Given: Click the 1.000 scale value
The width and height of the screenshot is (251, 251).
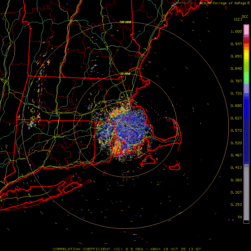Looking at the screenshot, I should [x=236, y=31].
